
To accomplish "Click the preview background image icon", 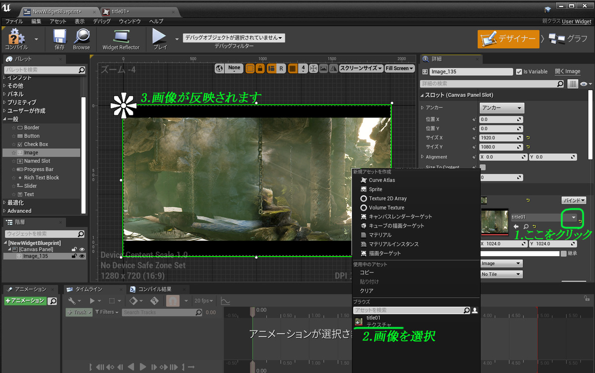I will (324, 68).
